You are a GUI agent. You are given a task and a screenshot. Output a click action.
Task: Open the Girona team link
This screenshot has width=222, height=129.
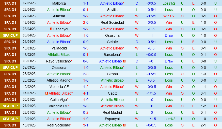point(112,74)
